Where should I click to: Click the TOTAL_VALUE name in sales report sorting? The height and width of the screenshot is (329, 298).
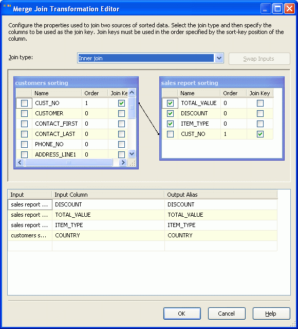click(199, 103)
